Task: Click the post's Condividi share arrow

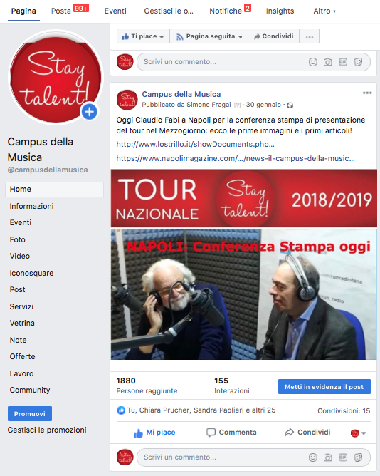Action: point(307,433)
